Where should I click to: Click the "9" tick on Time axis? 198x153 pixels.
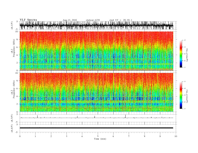pyautogui.click(x=160, y=136)
